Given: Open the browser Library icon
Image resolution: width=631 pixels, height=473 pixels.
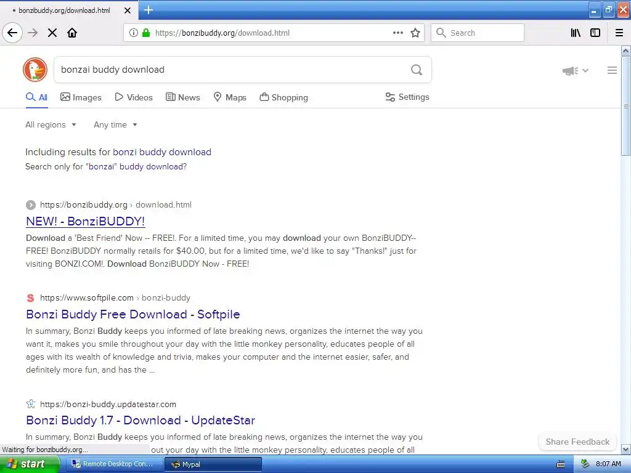Looking at the screenshot, I should (576, 33).
